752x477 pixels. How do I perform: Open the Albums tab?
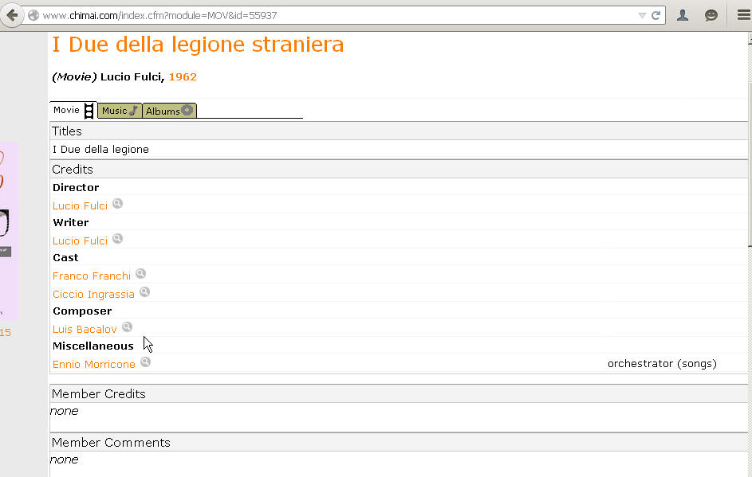tap(169, 111)
